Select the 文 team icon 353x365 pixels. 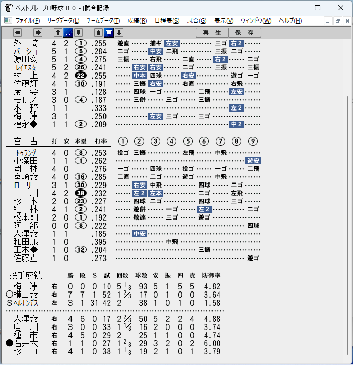coord(68,33)
